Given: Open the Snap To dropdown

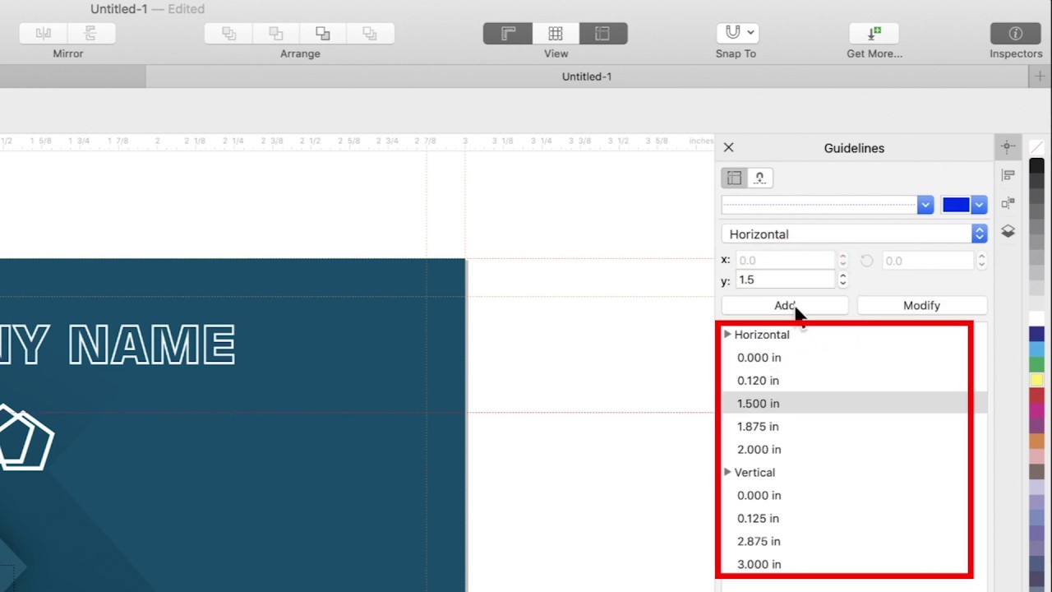Looking at the screenshot, I should (x=737, y=33).
